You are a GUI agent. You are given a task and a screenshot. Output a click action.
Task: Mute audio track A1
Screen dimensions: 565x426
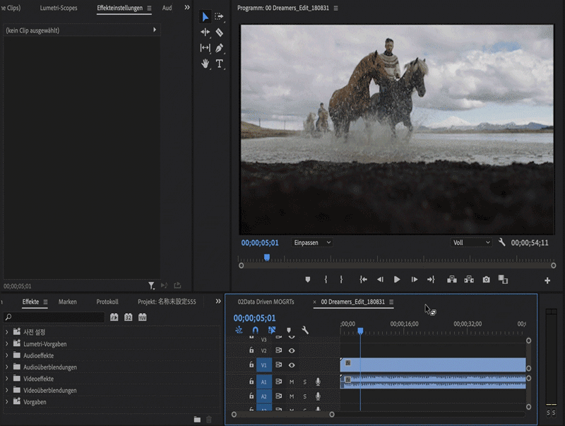point(292,381)
